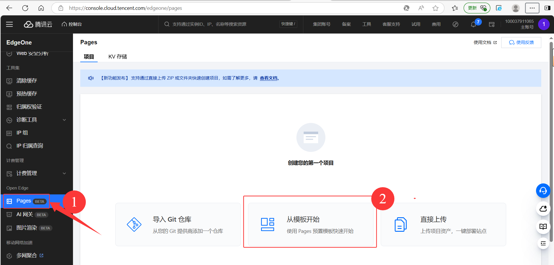This screenshot has height=265, width=554.
Task: Click the EdgeOne sidebar title
Action: [x=19, y=43]
